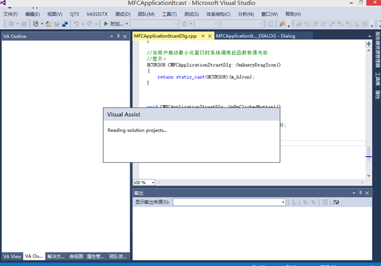Open the 工具(T) menu
This screenshot has width=381, height=266.
coord(169,14)
